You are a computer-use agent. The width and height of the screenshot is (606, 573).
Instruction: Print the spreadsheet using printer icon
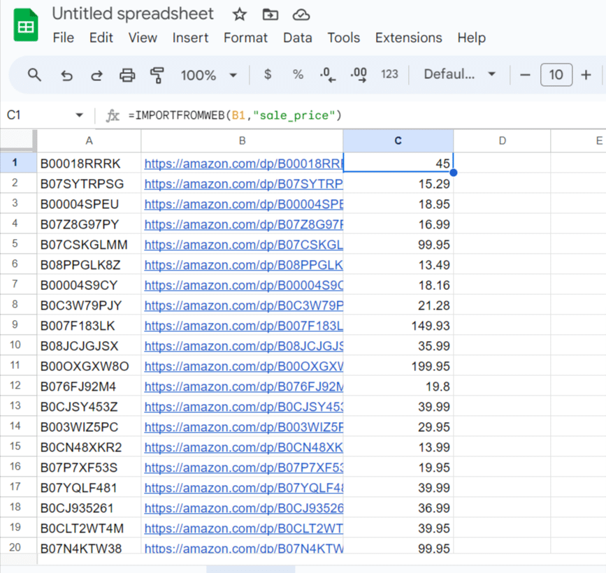point(127,75)
